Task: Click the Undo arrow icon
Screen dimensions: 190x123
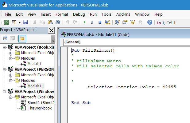Action: click(x=67, y=22)
